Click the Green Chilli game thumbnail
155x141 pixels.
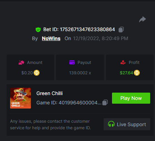pos(20,98)
